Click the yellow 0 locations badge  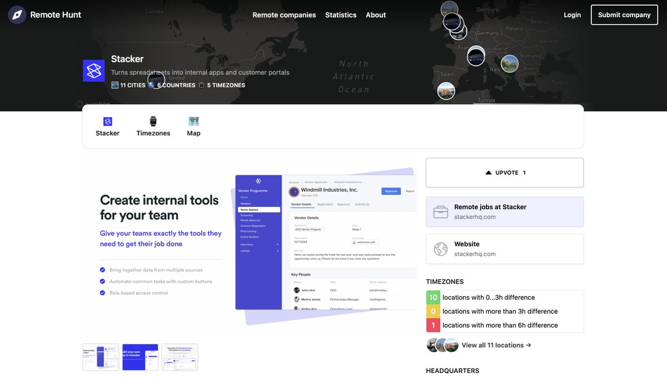[x=433, y=311]
